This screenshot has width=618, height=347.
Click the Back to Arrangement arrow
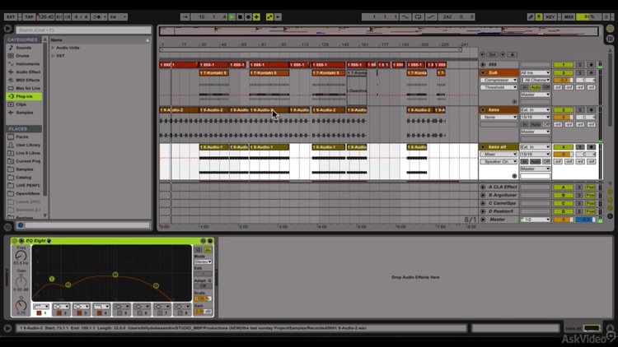[x=278, y=17]
